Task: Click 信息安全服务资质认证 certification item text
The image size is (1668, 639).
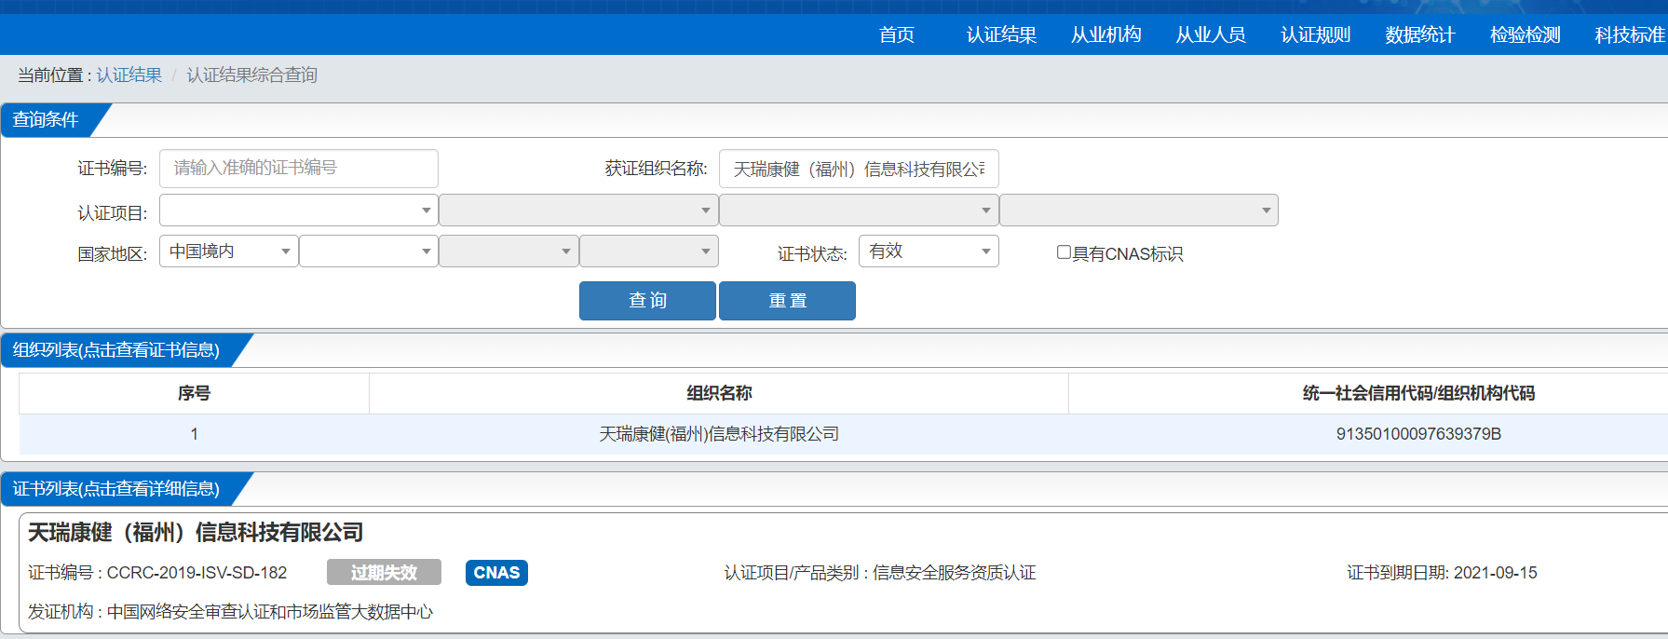Action: [x=954, y=573]
